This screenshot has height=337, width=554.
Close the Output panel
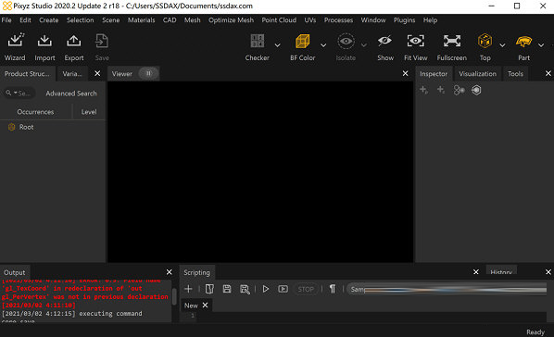[169, 272]
